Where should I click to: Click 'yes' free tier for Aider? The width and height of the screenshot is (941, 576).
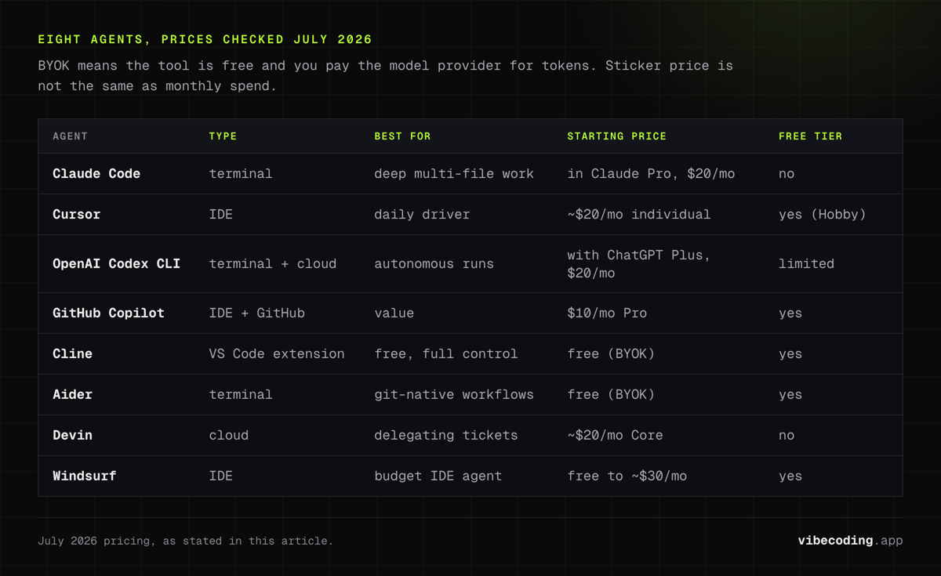(790, 395)
